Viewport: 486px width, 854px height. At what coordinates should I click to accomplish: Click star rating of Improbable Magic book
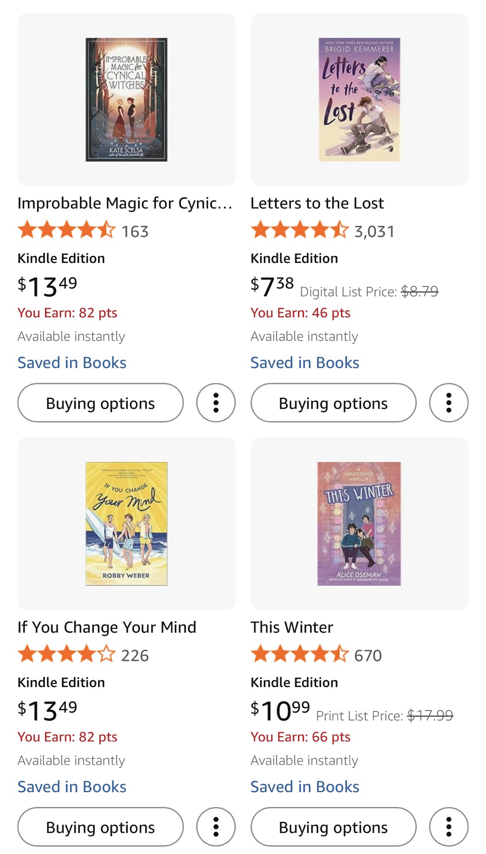(67, 230)
